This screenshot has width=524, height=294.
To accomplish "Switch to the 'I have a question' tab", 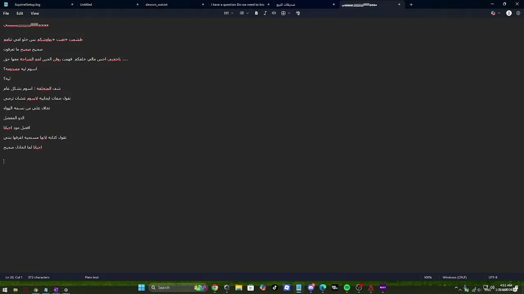I will pos(240,4).
